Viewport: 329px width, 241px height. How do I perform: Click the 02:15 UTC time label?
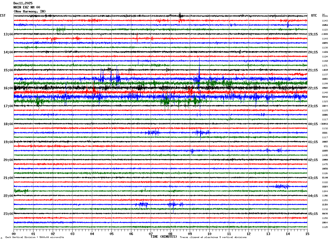pyautogui.click(x=313, y=160)
